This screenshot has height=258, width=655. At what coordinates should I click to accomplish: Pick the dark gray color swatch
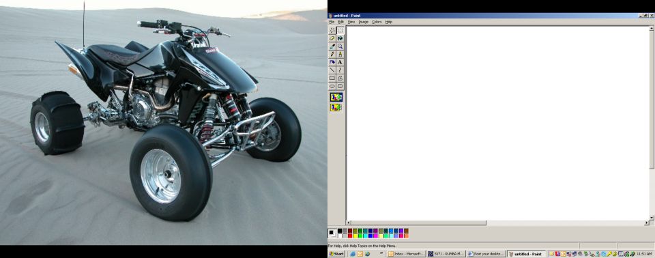point(345,231)
